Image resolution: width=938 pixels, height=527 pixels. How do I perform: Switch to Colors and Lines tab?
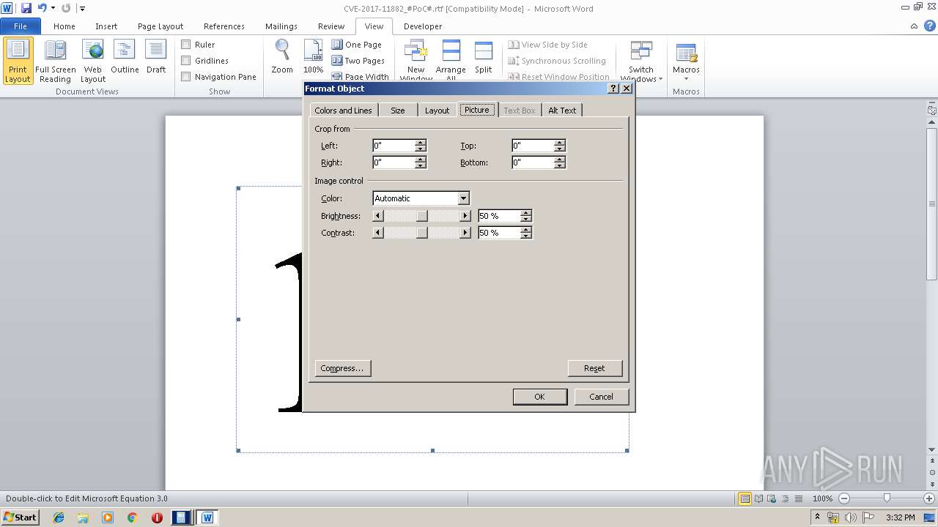click(343, 110)
